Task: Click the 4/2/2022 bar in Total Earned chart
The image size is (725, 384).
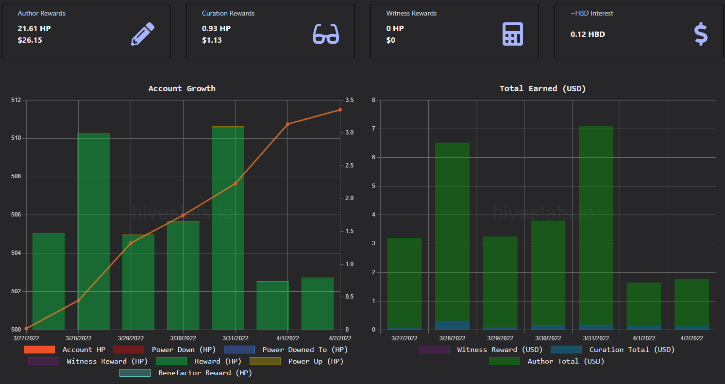Action: [691, 304]
